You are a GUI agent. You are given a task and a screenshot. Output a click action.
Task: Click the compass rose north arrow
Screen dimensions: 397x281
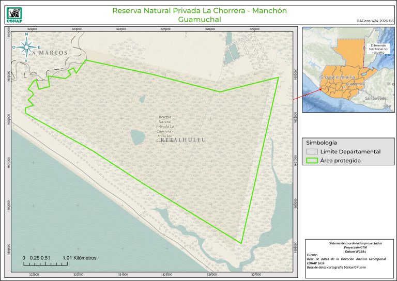[25, 47]
